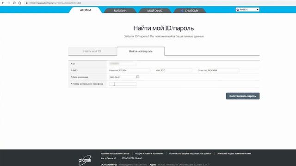
Task: Click the padlock icon in address bar
Action: 27,3
